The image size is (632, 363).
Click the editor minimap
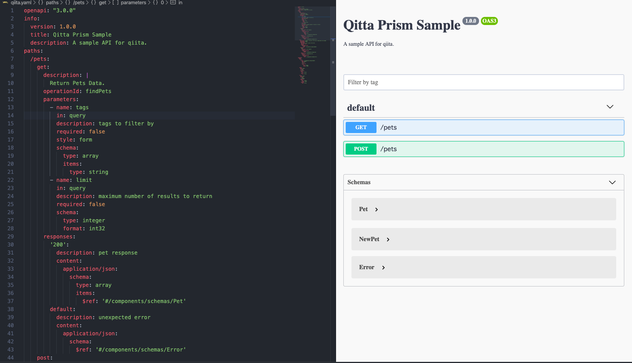[312, 42]
